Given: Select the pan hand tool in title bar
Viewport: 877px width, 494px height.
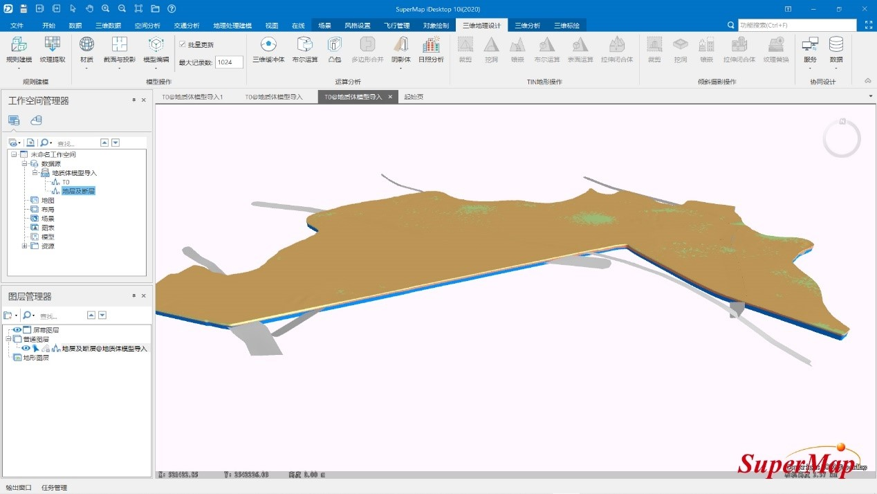Looking at the screenshot, I should tap(89, 8).
